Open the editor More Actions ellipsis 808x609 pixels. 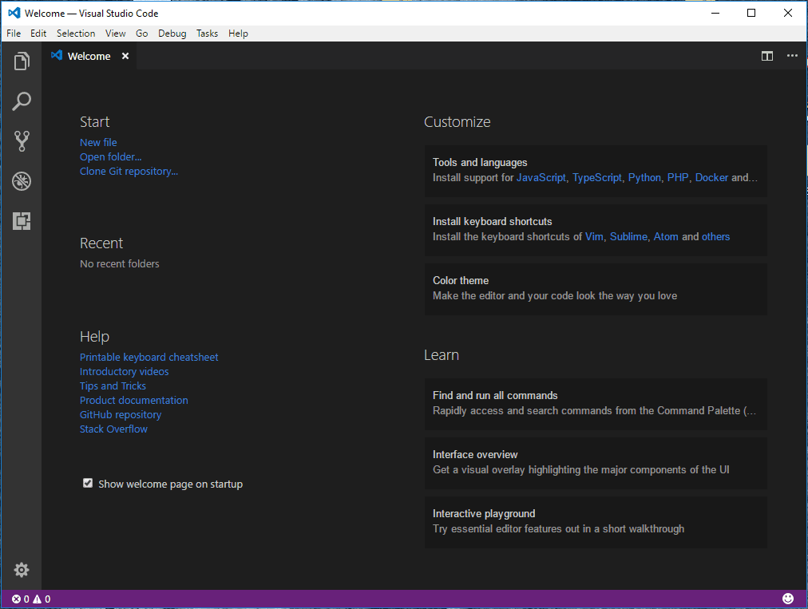[x=792, y=56]
